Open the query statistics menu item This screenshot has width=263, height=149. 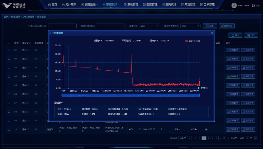[x=169, y=4]
